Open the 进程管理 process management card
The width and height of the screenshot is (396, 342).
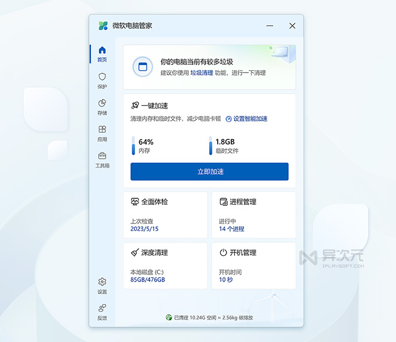253,215
